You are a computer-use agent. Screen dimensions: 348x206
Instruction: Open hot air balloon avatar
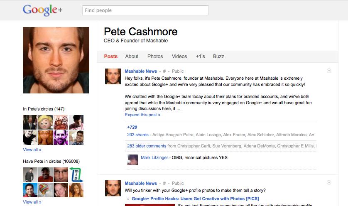[46, 190]
